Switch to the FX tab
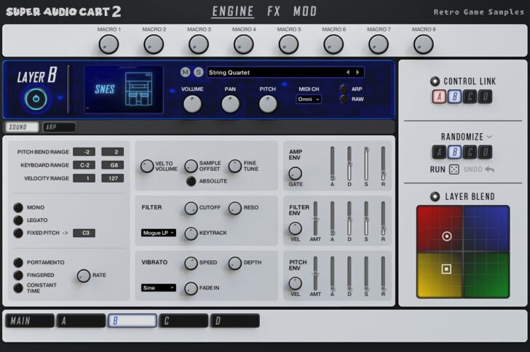This screenshot has width=530, height=352. click(274, 12)
